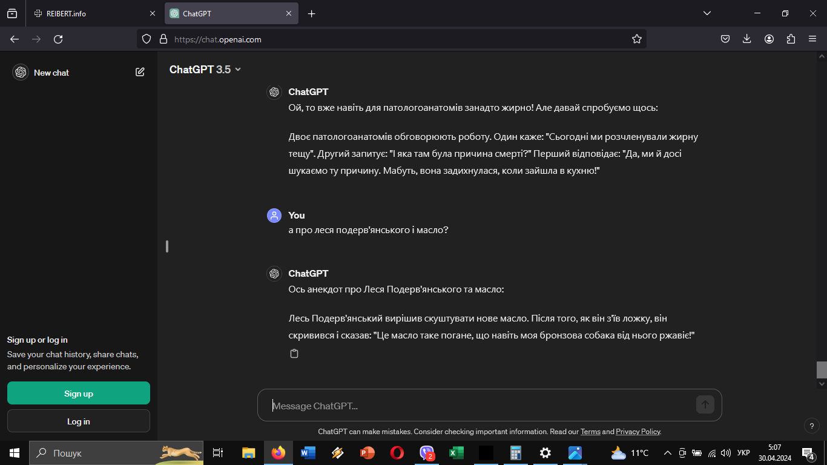
Task: Open Settings gear from the taskbar
Action: [545, 453]
